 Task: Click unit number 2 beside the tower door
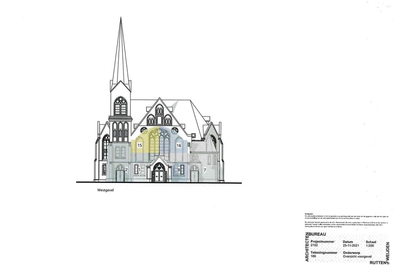pyautogui.click(x=126, y=169)
